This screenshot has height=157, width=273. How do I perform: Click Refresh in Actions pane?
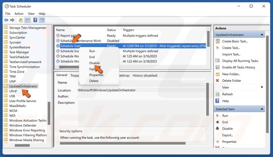(227, 94)
